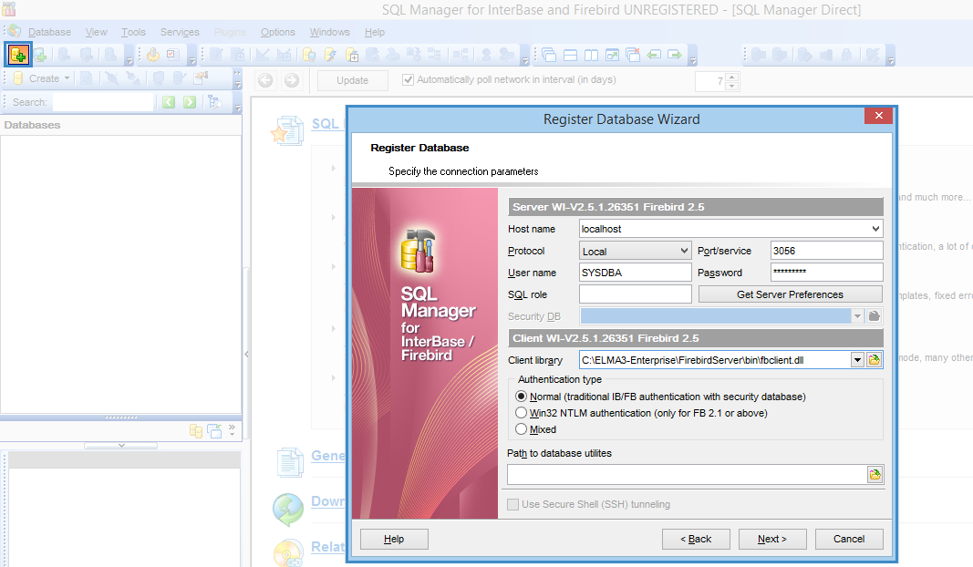Open the Client library dropdown list

pos(857,360)
